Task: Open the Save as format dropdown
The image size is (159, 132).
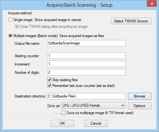Action: pos(94,105)
